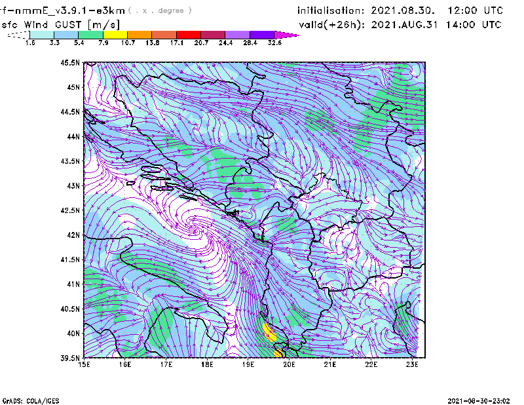
Task: Click the 40.5N latitude label
Action: pyautogui.click(x=70, y=309)
